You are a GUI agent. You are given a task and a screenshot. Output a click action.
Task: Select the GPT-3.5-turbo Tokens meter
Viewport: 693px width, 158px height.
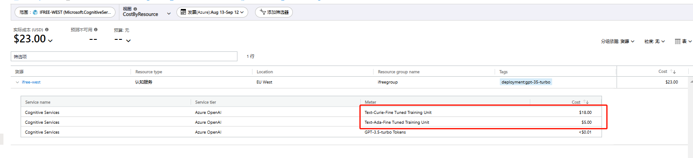[385, 132]
